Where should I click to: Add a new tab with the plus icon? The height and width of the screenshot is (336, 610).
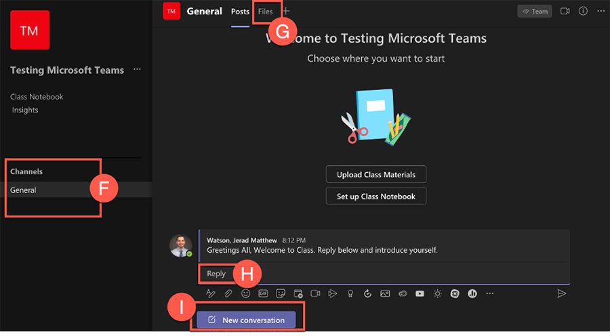click(286, 12)
